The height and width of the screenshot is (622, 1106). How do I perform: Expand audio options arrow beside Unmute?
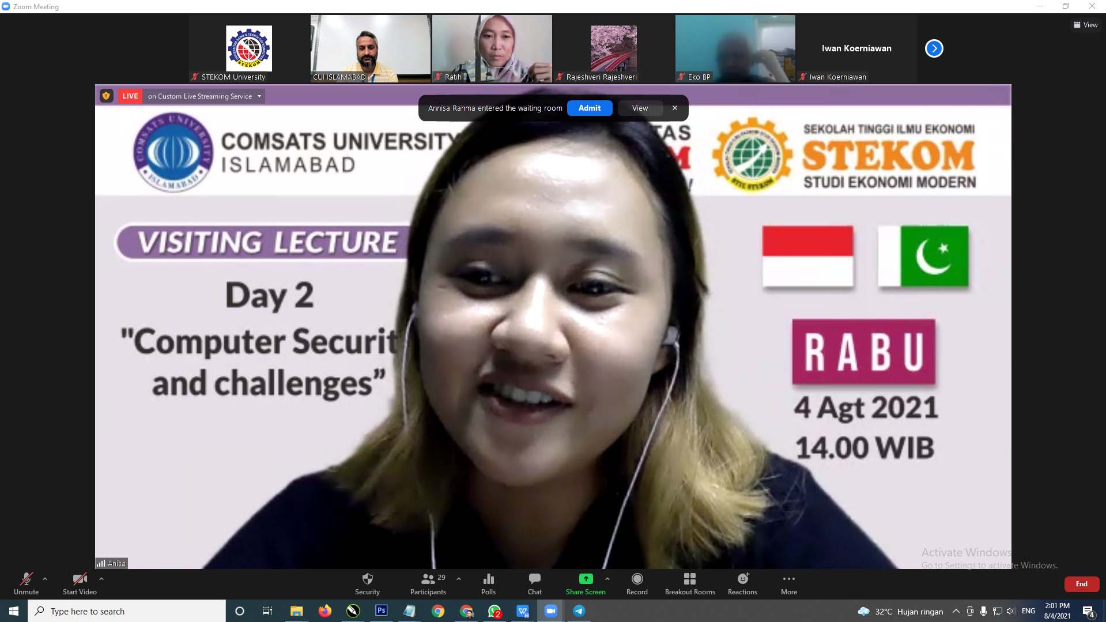(x=45, y=579)
